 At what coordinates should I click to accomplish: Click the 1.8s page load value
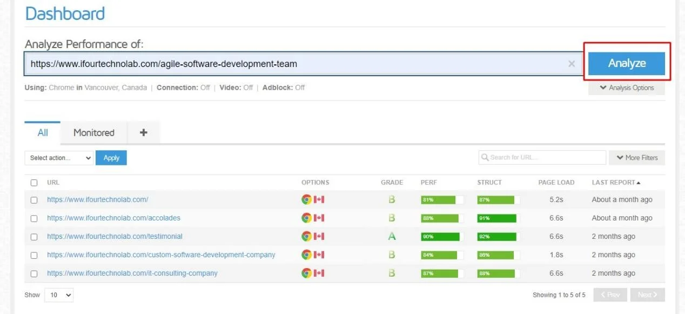pyautogui.click(x=556, y=255)
